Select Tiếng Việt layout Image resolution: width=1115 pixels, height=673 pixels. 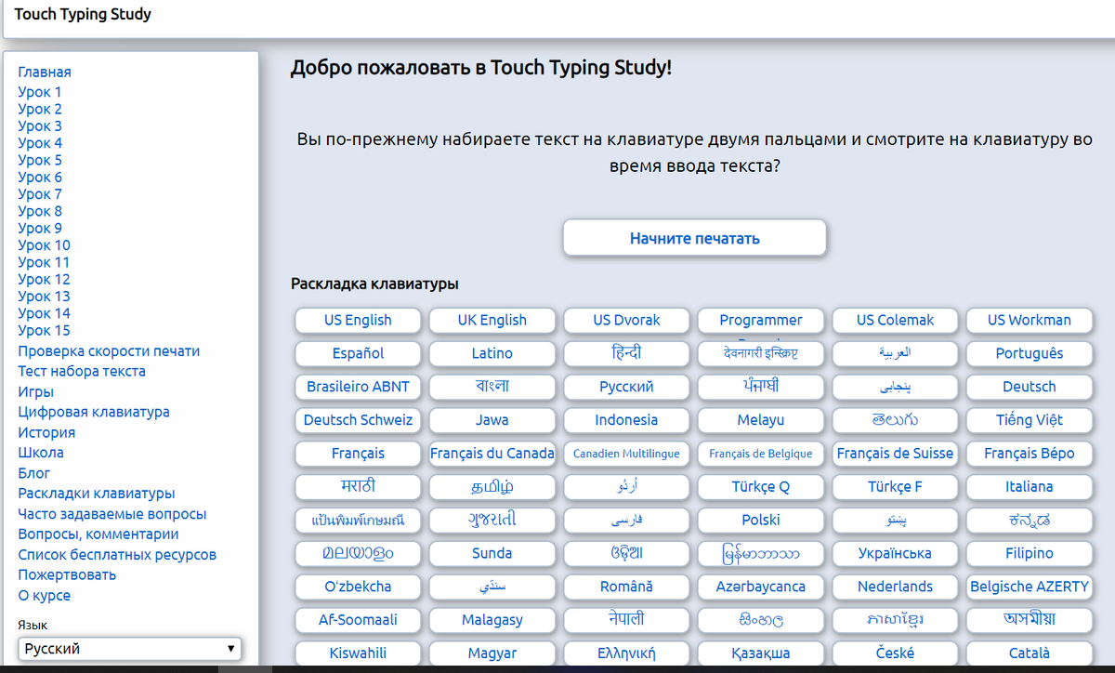tap(1029, 420)
